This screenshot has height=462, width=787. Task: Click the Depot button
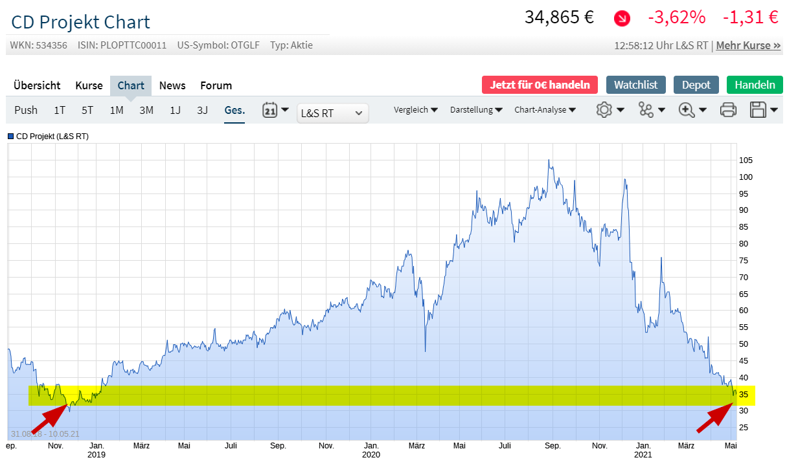(x=696, y=85)
